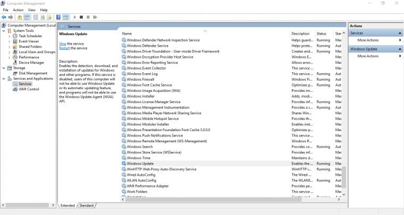Viewport: 404px width, 215px height.
Task: Click gear icon beside Windows Installer service
Action: [124, 96]
